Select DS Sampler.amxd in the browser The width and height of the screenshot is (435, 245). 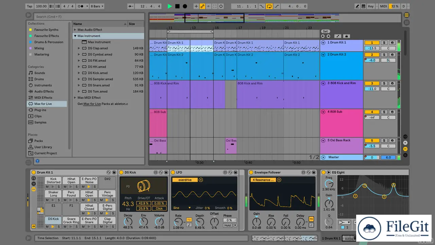pyautogui.click(x=100, y=79)
